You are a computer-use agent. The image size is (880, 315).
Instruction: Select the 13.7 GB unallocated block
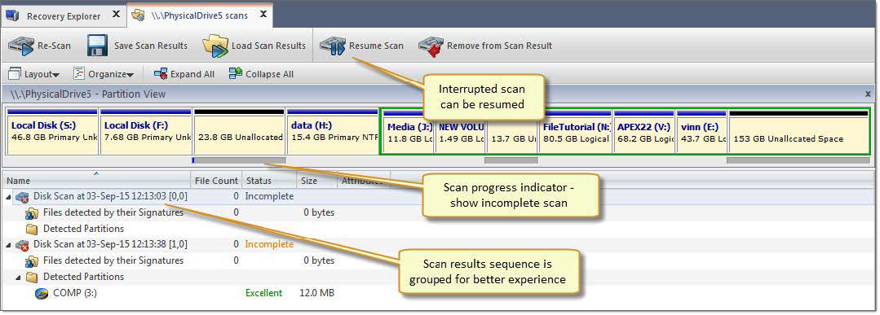tap(512, 132)
